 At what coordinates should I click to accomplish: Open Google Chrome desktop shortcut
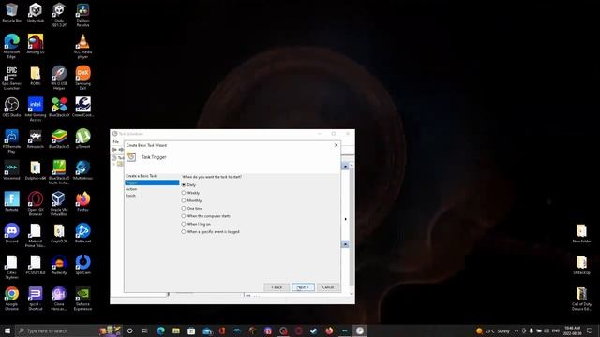click(x=11, y=299)
